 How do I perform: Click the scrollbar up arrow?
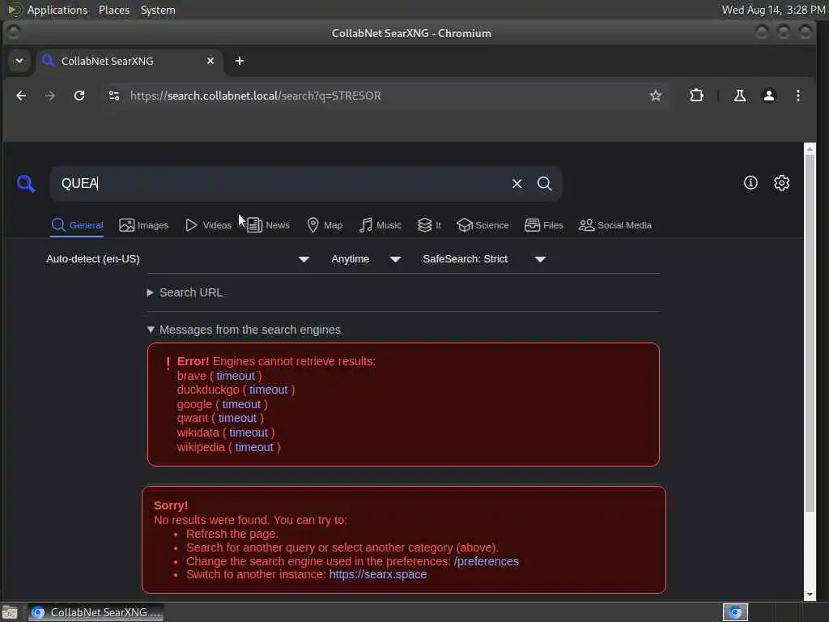(x=810, y=149)
